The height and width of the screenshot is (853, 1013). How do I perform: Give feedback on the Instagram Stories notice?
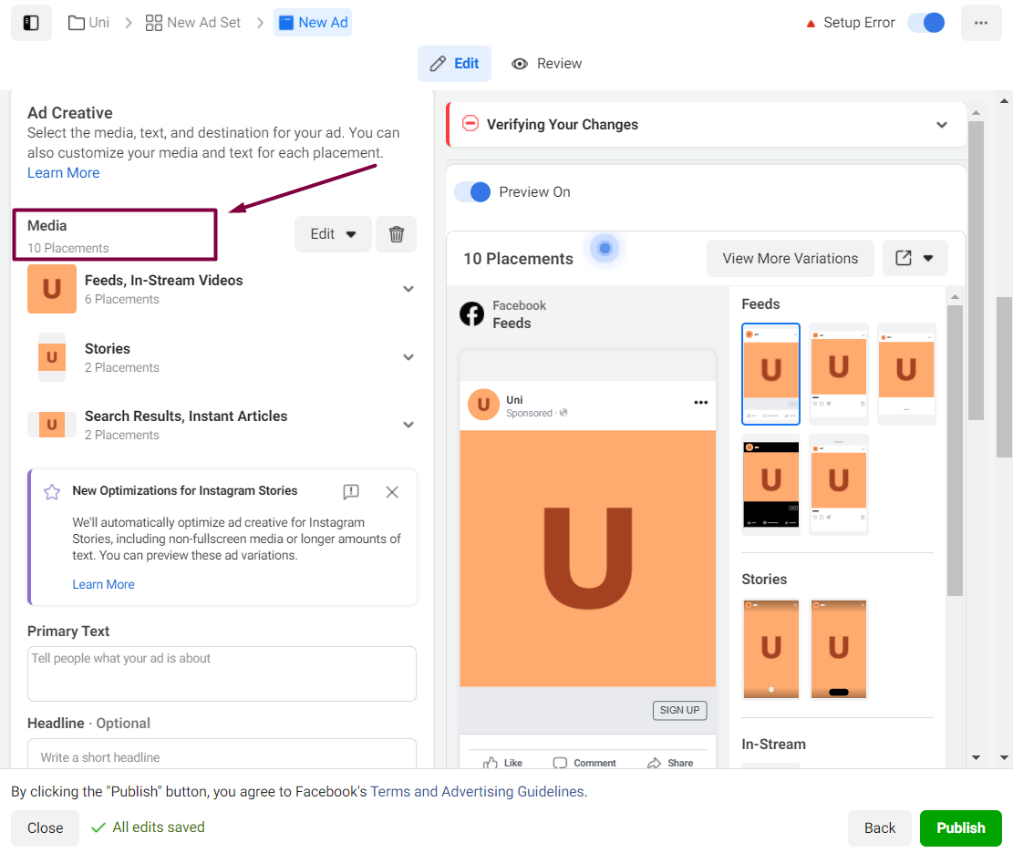[x=351, y=492]
